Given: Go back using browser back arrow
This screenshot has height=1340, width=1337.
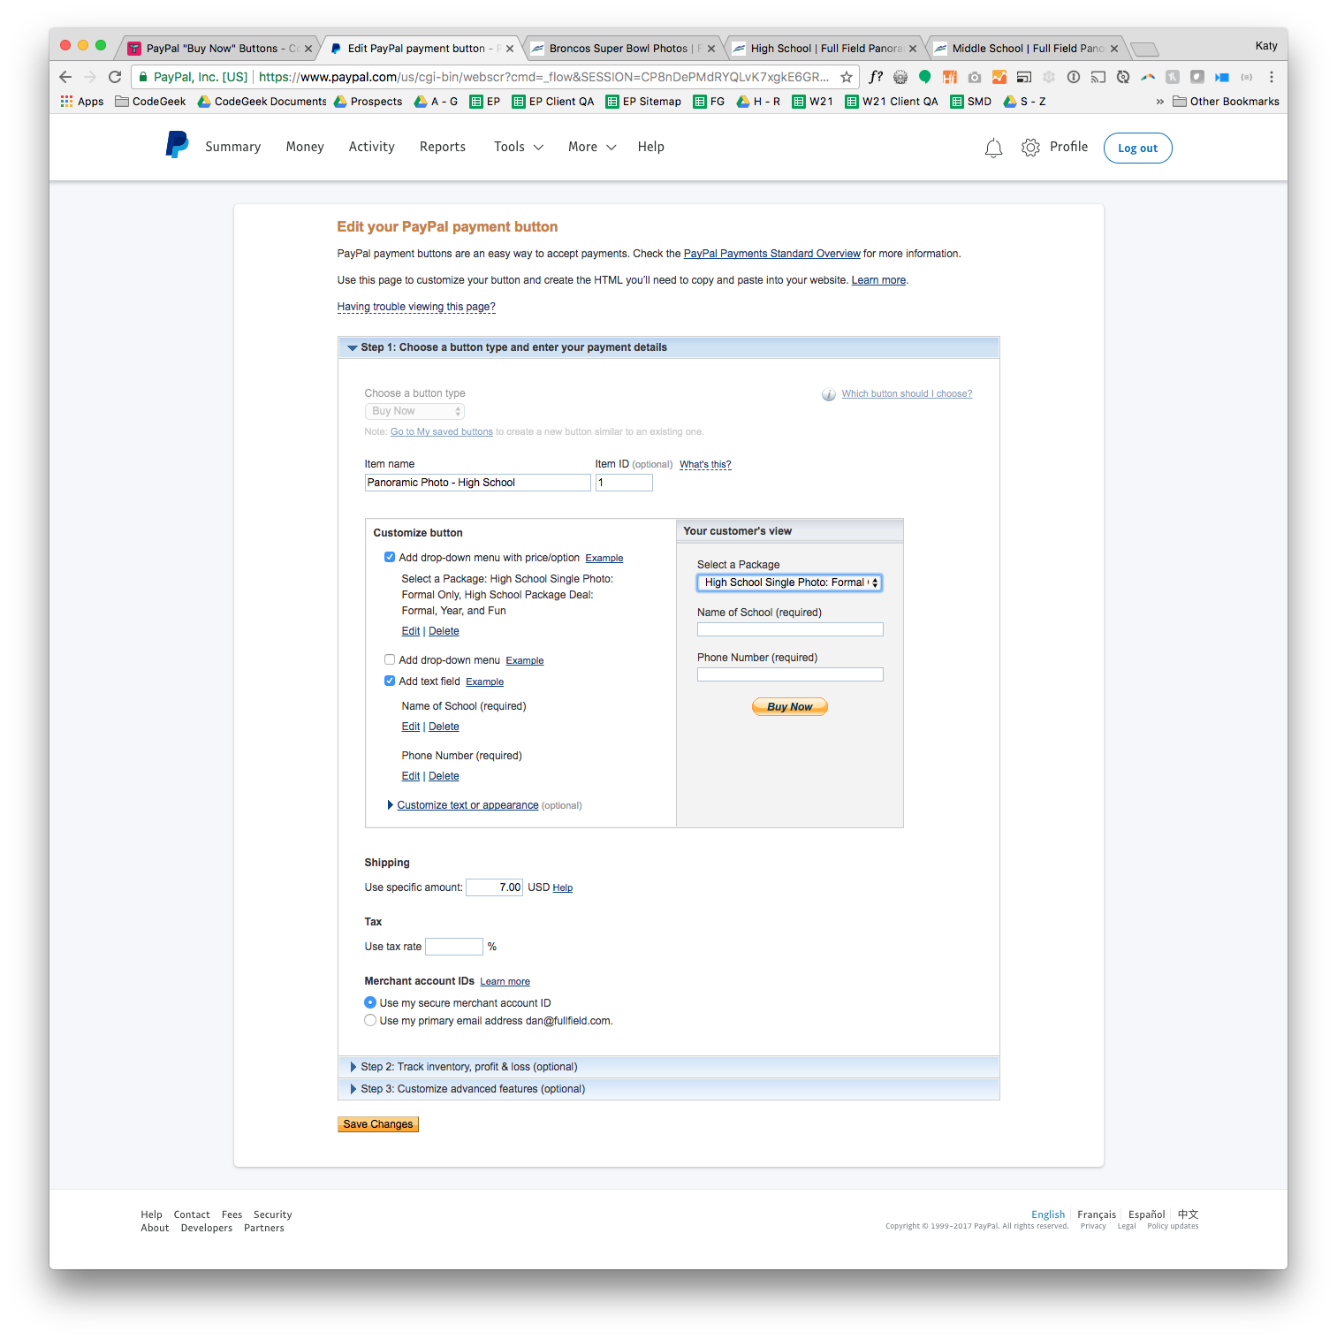Looking at the screenshot, I should click(65, 77).
